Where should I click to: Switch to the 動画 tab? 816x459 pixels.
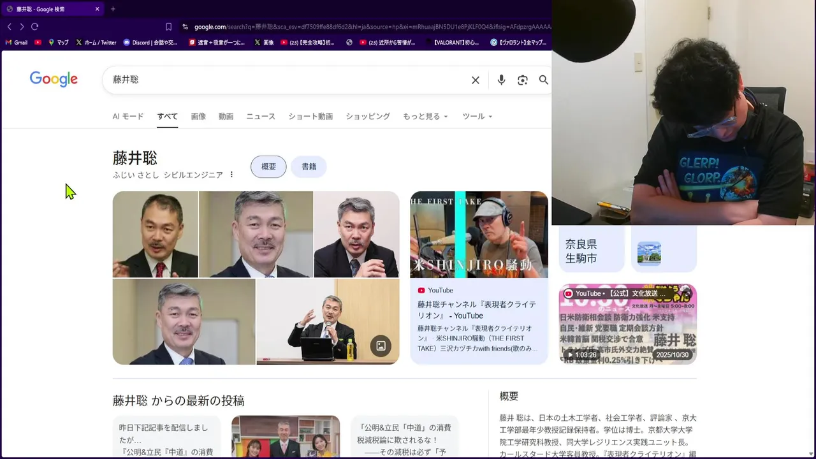click(226, 117)
